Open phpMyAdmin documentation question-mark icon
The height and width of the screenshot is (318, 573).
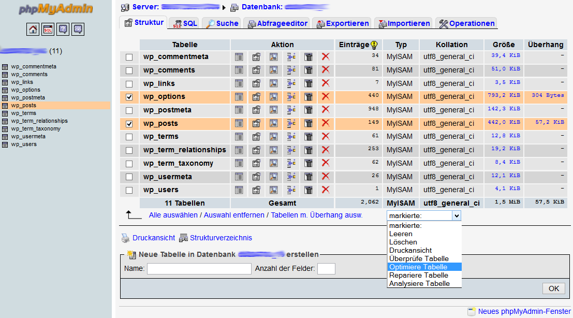pyautogui.click(x=63, y=29)
